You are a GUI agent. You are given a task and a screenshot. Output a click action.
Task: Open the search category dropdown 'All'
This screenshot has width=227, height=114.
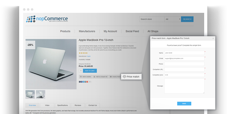click(172, 19)
